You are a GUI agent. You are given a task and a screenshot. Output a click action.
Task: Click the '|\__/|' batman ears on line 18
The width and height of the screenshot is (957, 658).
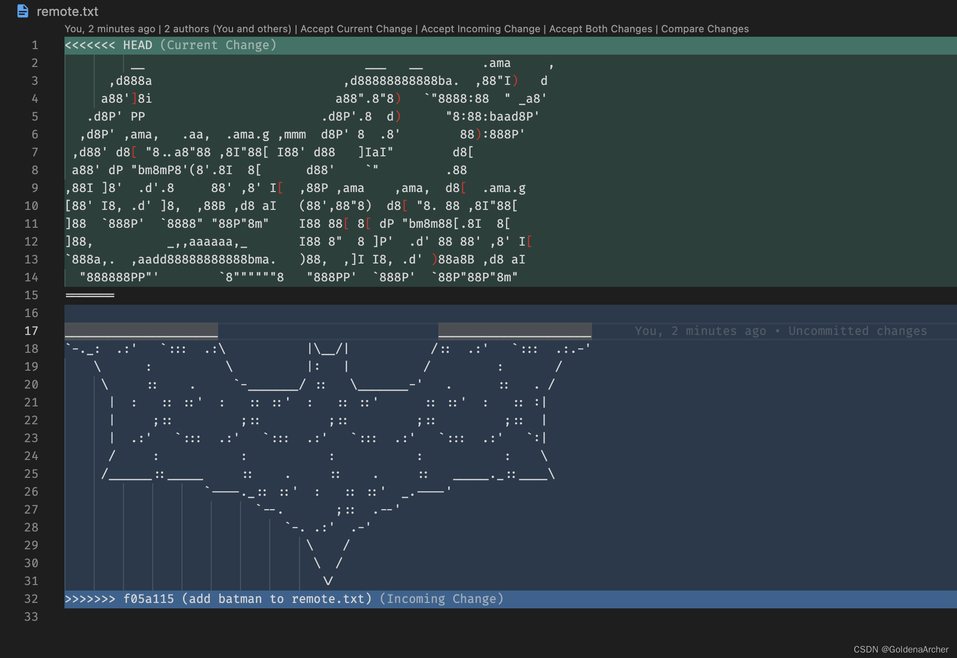[x=328, y=349]
